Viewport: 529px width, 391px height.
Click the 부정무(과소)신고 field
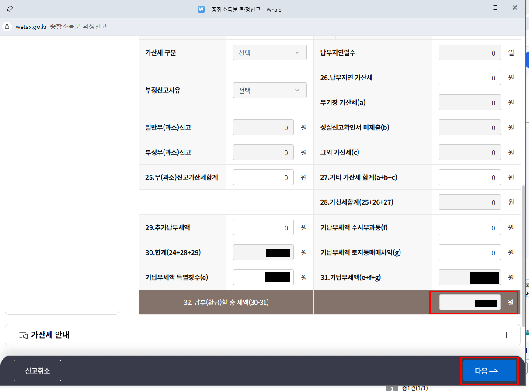(263, 153)
